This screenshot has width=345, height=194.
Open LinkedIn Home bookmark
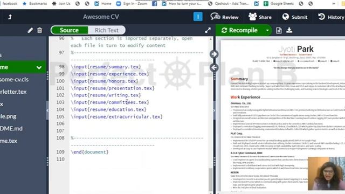pyautogui.click(x=103, y=4)
